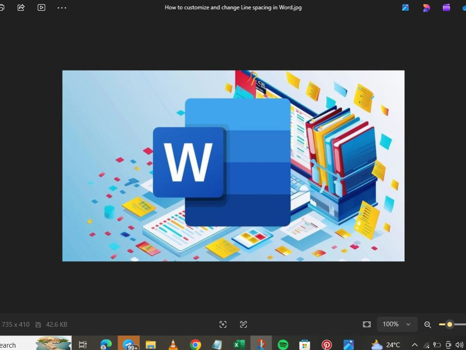
Task: Open Spotify from the taskbar
Action: tap(283, 345)
